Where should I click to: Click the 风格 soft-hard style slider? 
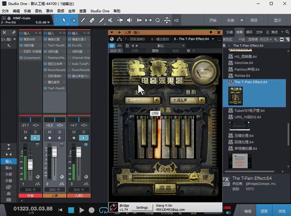click(165, 178)
